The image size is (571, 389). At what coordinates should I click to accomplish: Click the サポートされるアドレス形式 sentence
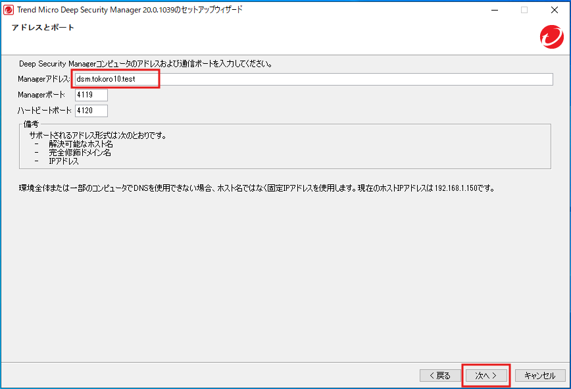[98, 136]
